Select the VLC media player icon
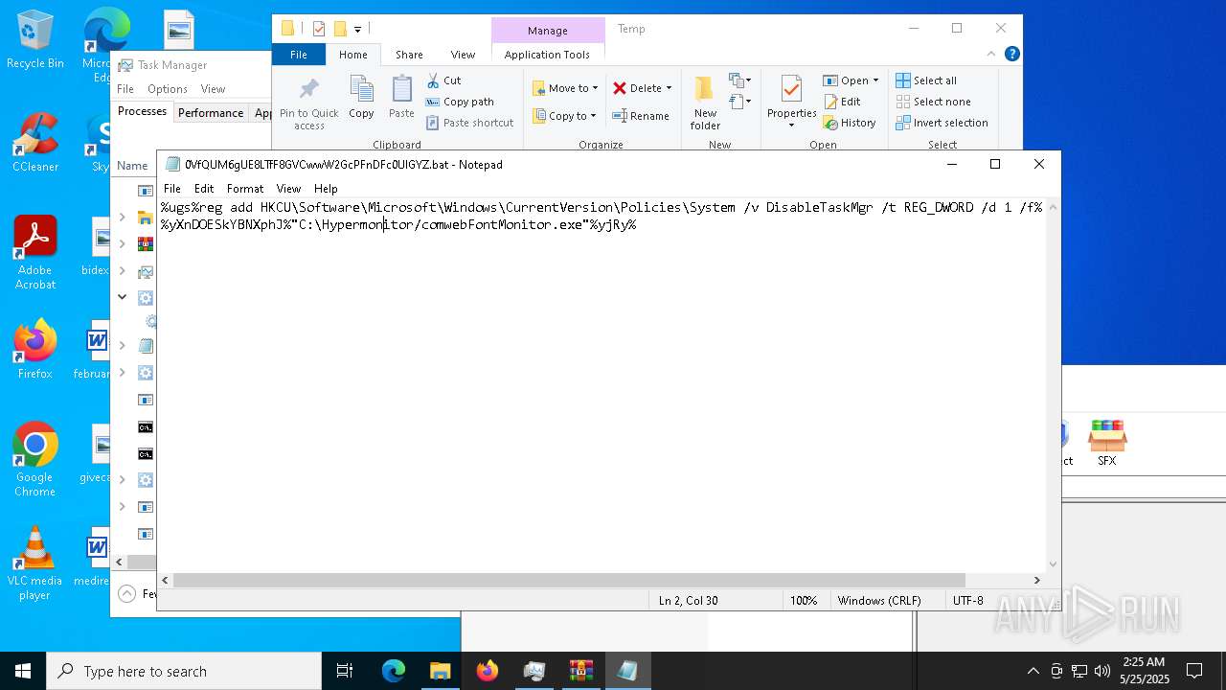Viewport: 1226px width, 690px height. point(35,563)
